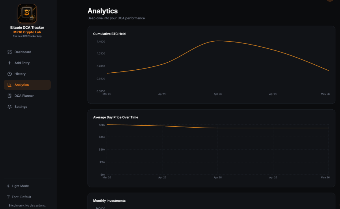Click the Light Mode sun icon

click(8, 186)
